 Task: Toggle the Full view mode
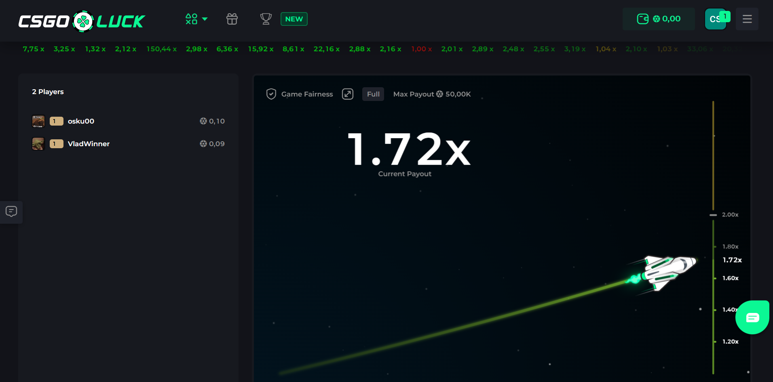[373, 94]
